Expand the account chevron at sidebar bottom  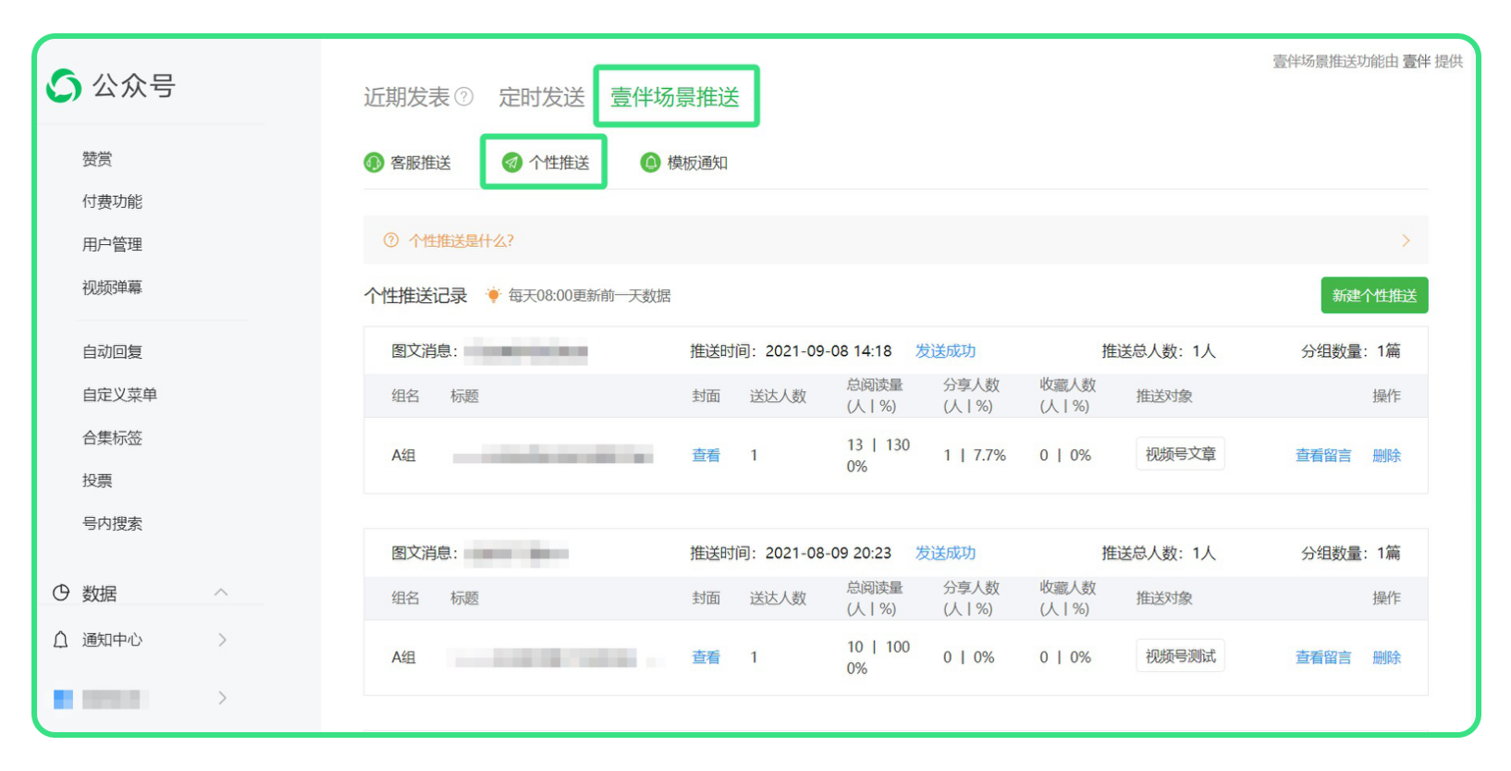[x=222, y=698]
